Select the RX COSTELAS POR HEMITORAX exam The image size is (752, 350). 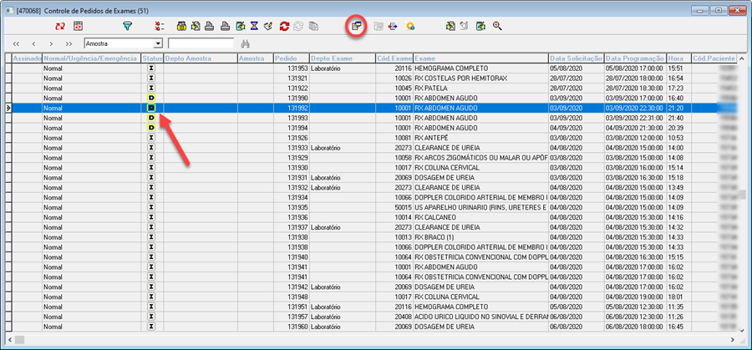pos(461,79)
